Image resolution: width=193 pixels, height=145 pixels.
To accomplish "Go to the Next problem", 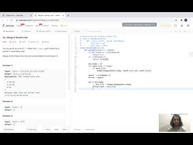I will pyautogui.click(x=66, y=129).
